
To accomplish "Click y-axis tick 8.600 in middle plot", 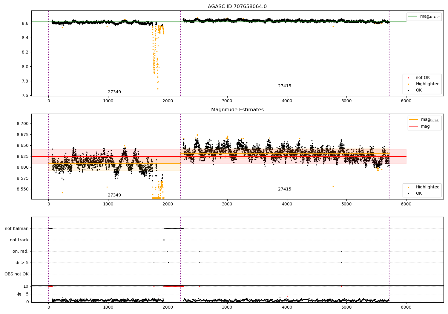I will 23,167.
